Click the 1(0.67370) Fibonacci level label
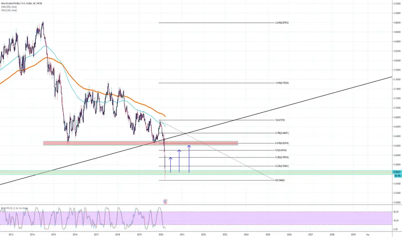 280,120
